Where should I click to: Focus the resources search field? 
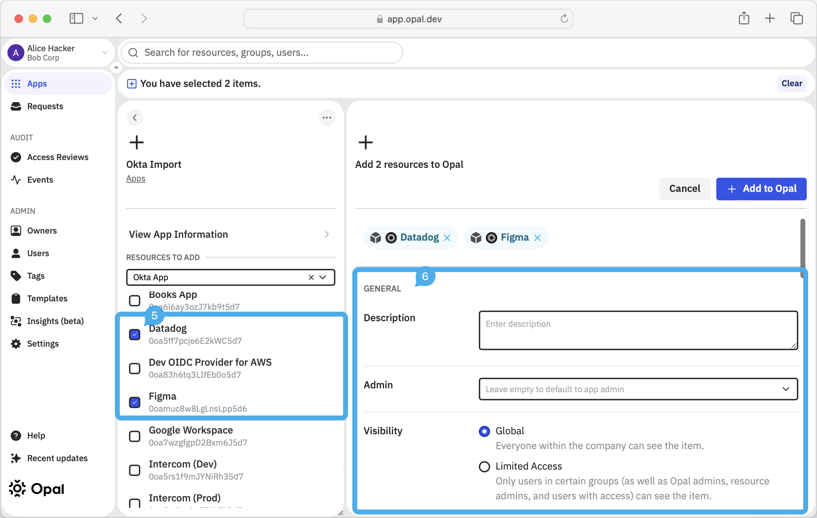(261, 53)
